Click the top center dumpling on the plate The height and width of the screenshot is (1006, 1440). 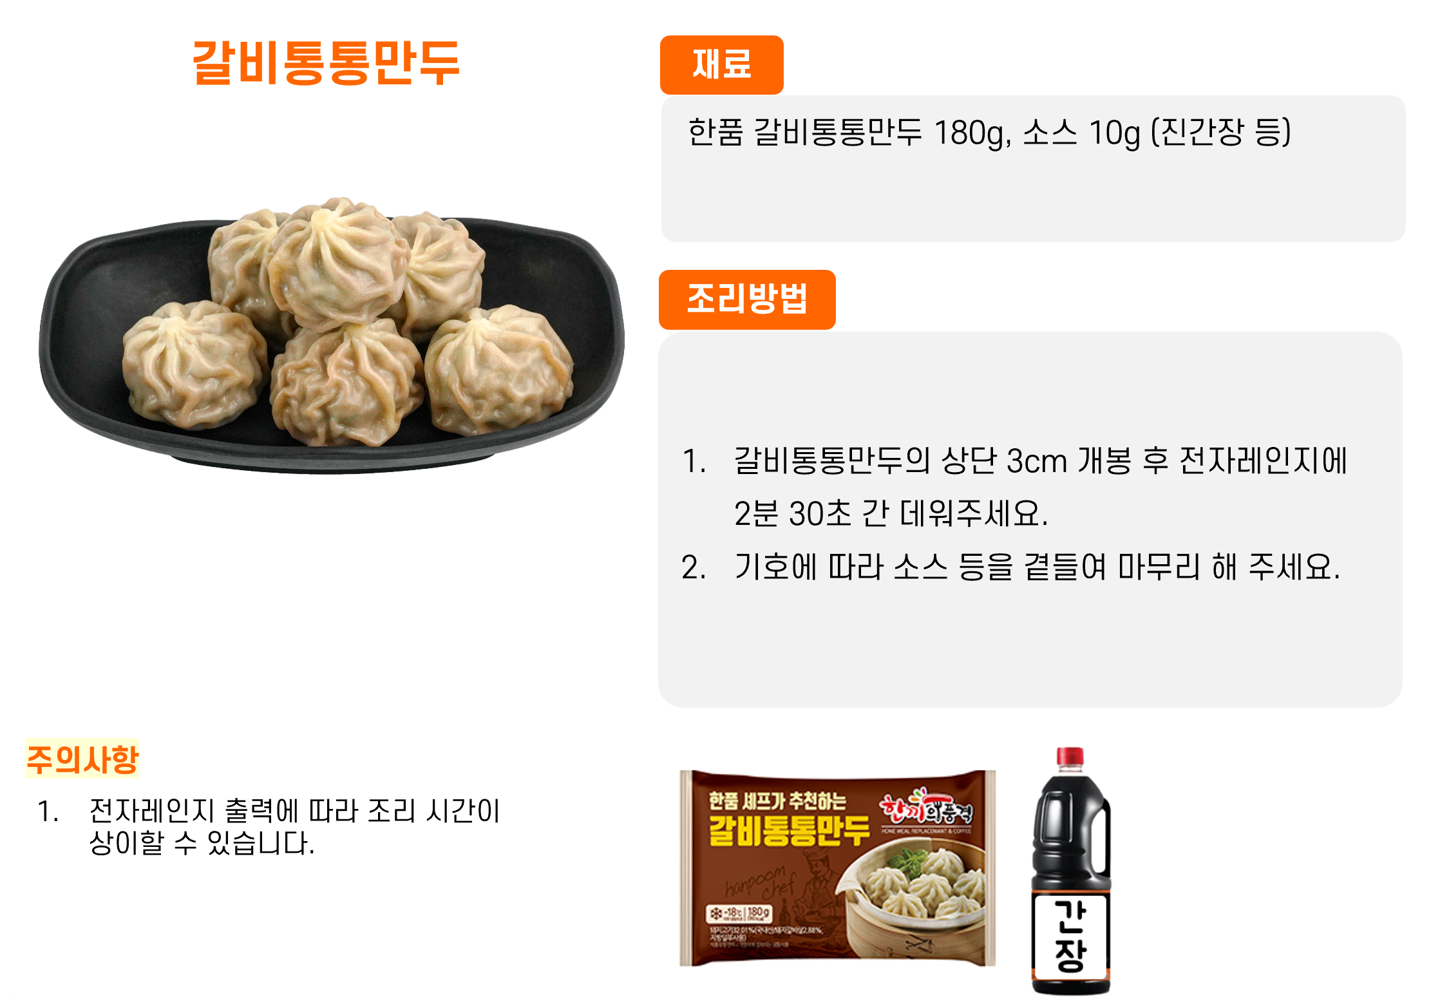click(x=338, y=263)
